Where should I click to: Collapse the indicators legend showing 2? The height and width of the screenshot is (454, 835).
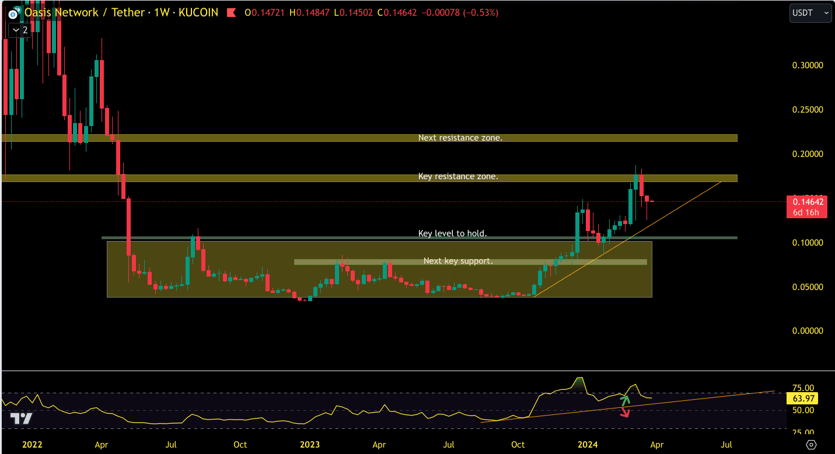(19, 30)
